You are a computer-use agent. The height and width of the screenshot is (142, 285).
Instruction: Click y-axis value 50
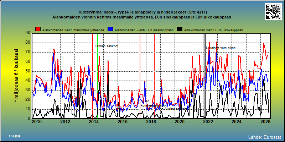pos(28,71)
